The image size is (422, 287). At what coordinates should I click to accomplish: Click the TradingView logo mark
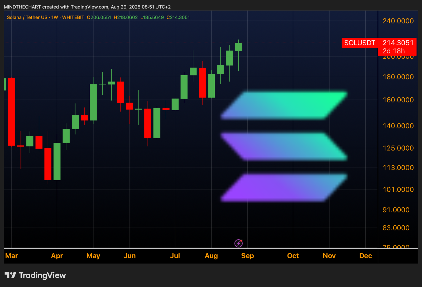coord(11,275)
